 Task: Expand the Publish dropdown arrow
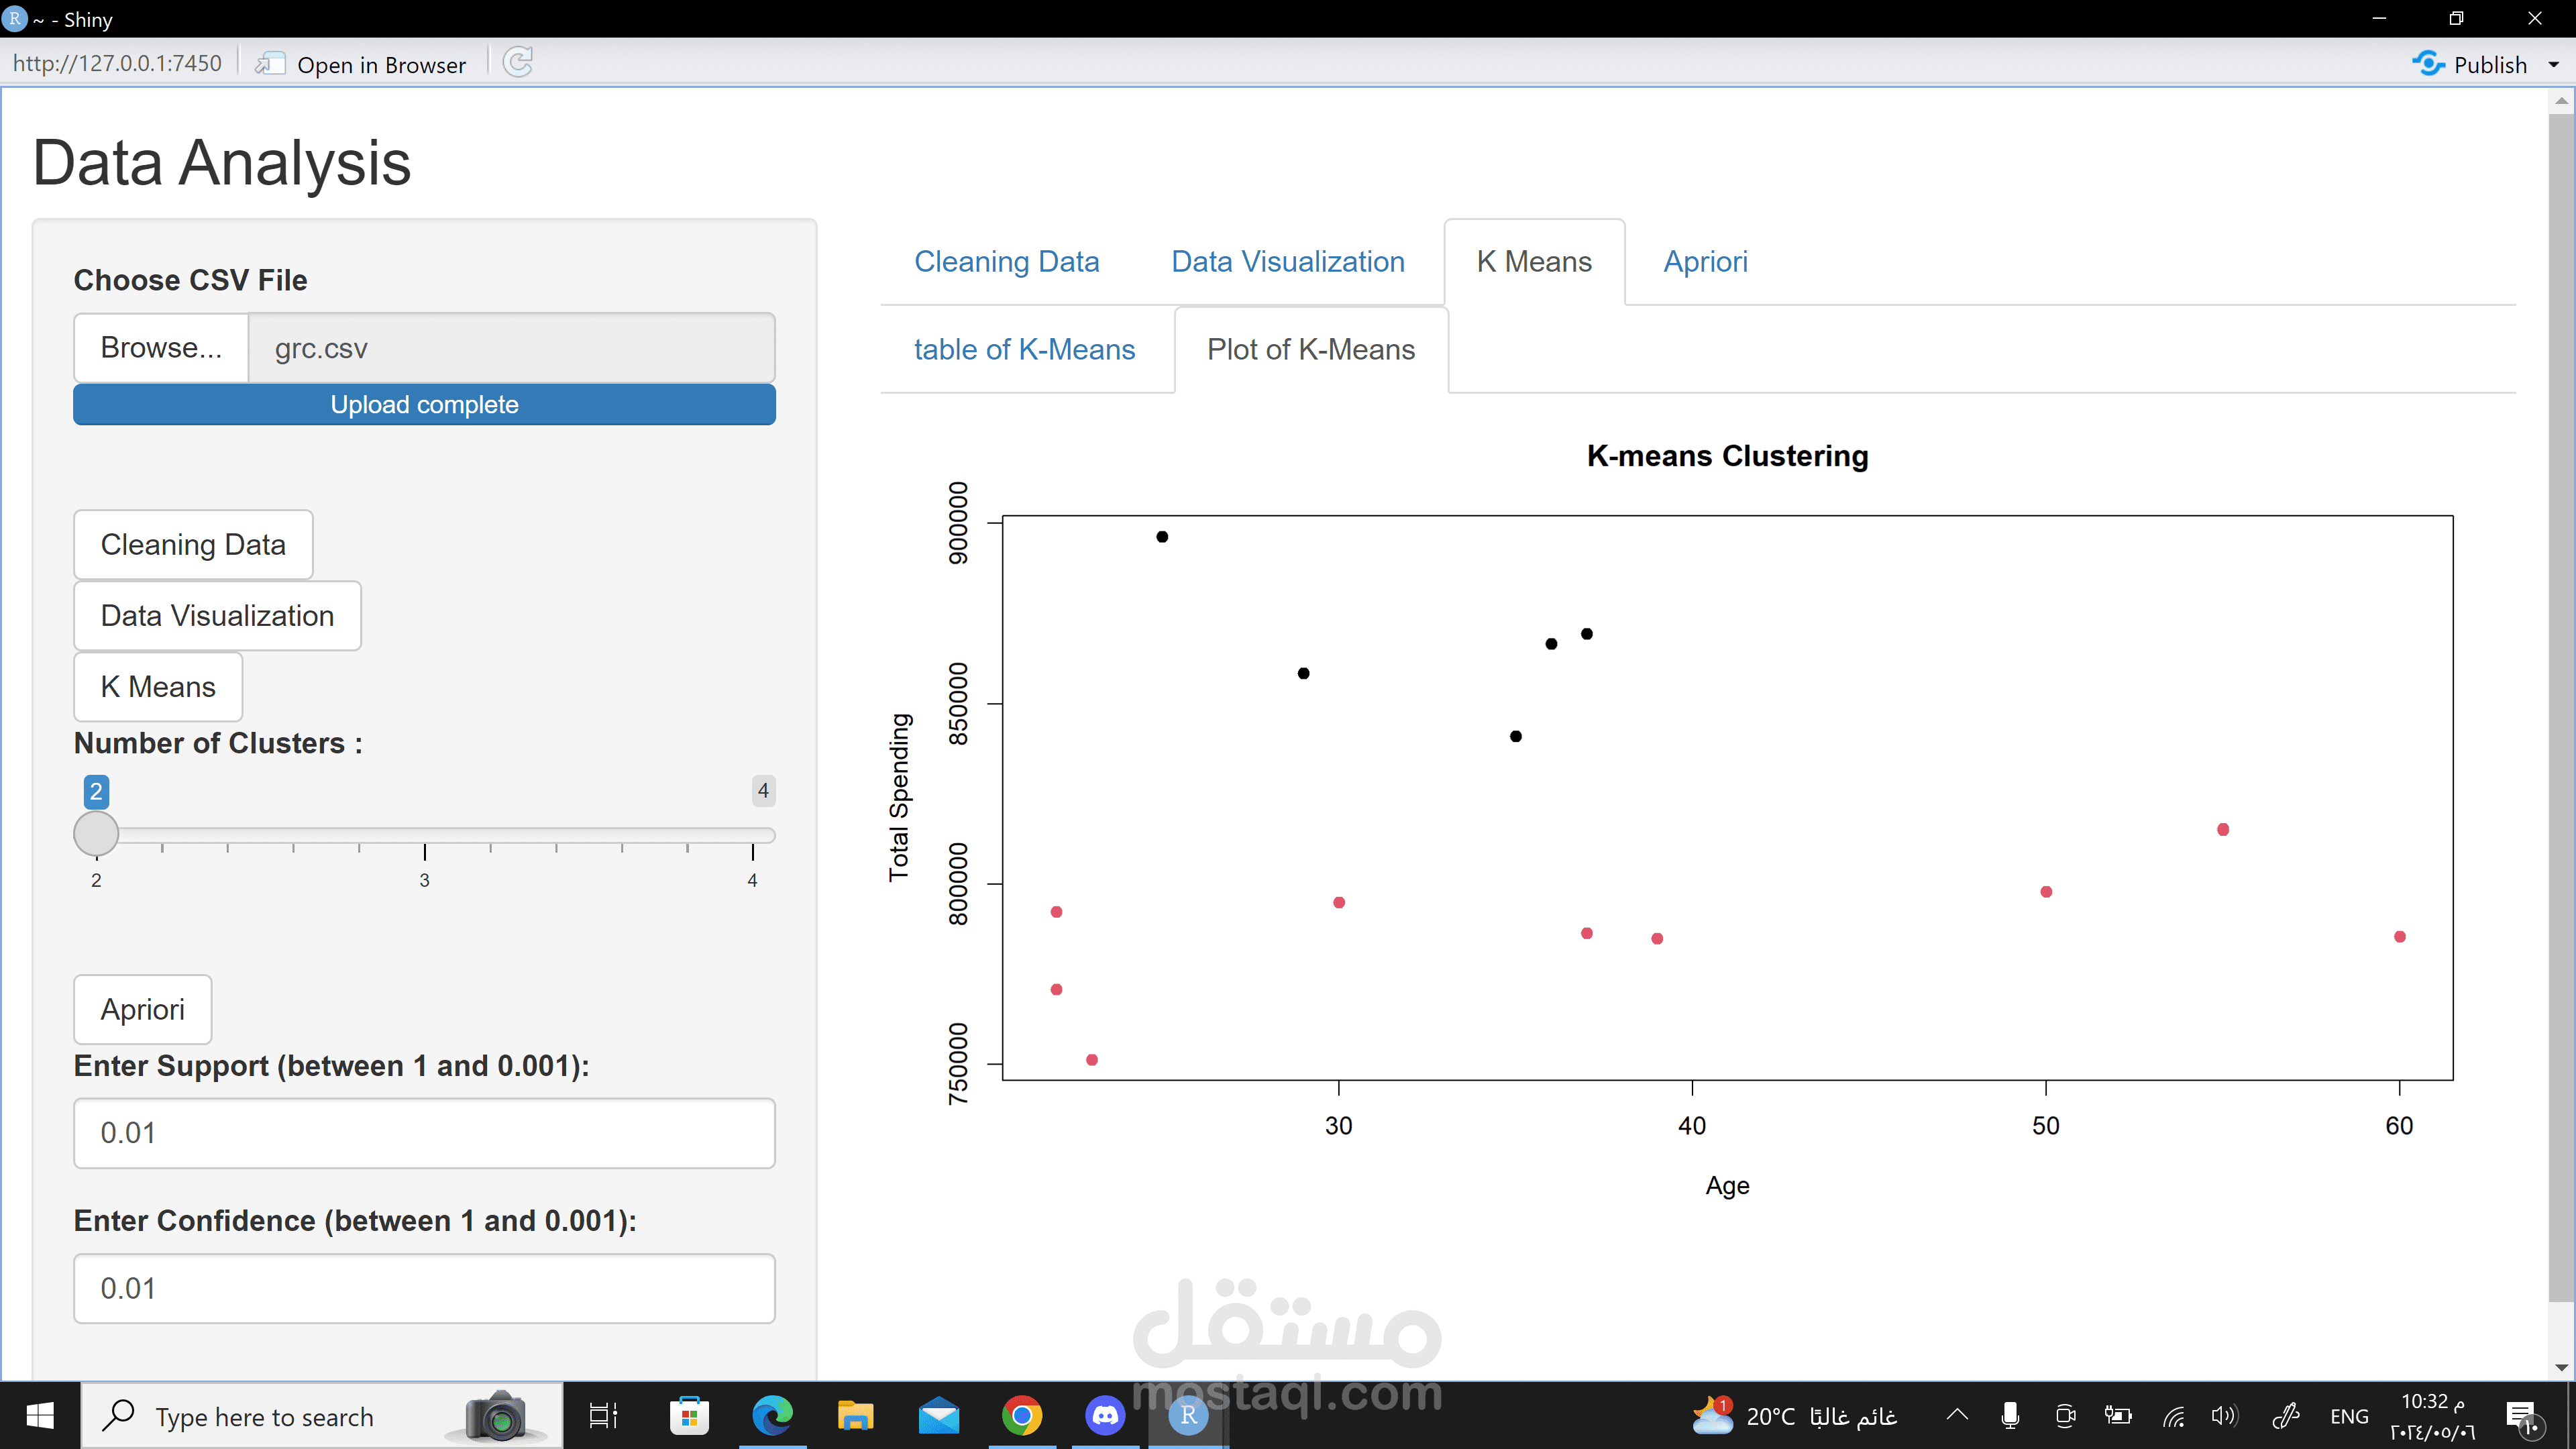coord(2553,65)
